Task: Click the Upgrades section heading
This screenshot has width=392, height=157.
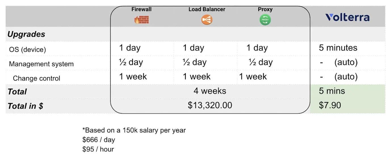Action: [26, 34]
